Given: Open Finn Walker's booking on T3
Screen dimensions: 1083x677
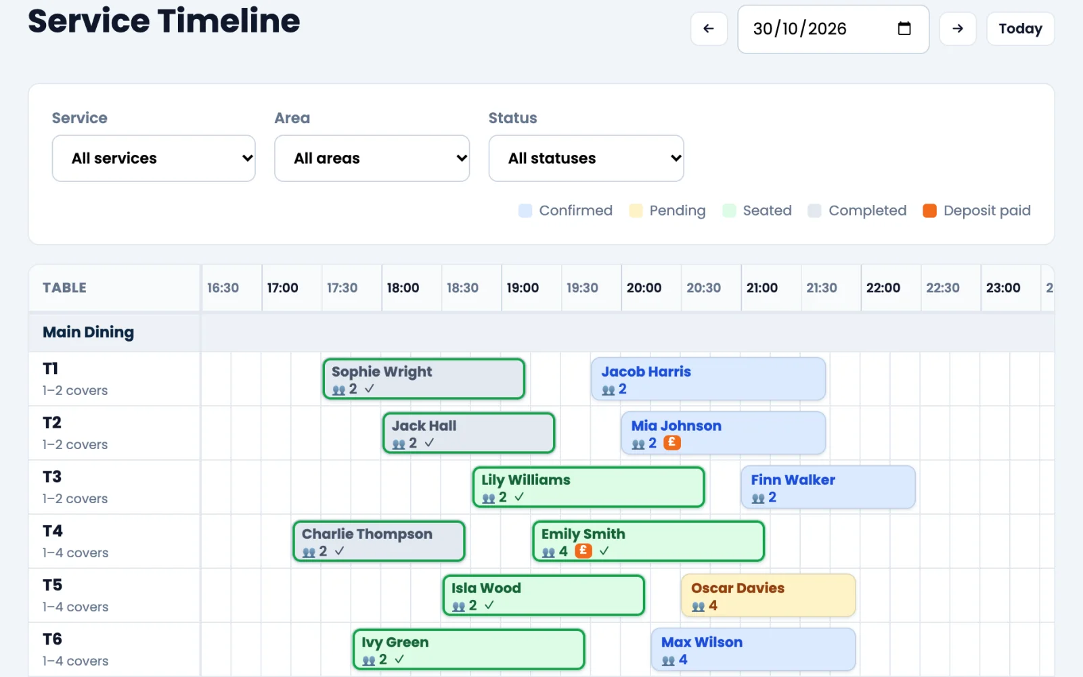Looking at the screenshot, I should (x=828, y=487).
